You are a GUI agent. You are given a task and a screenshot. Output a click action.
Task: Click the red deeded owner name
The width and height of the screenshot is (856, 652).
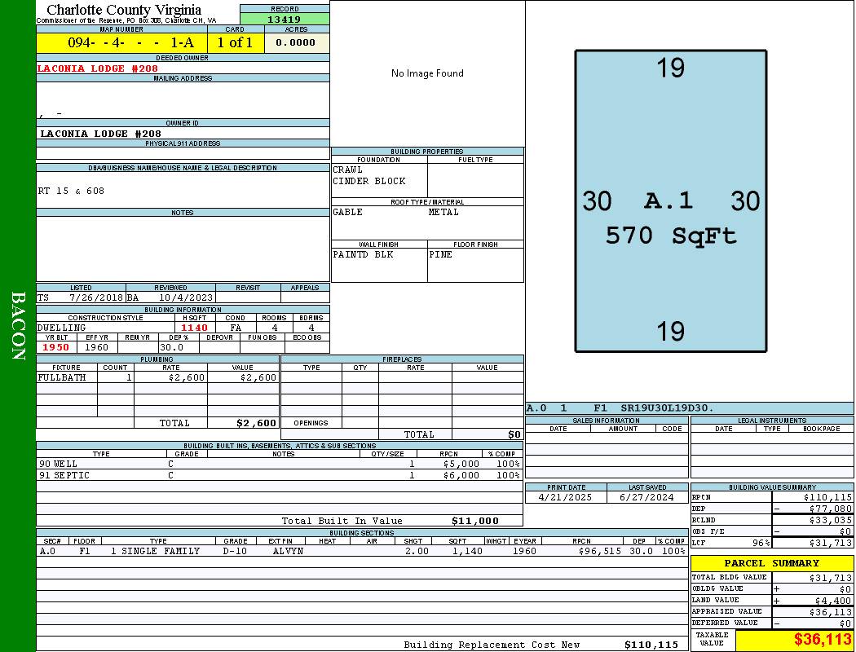[x=98, y=68]
